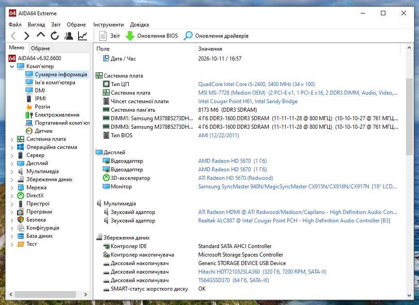Open the graph chart toolbar icon
Viewport: 419px width, 305px height.
point(83,35)
